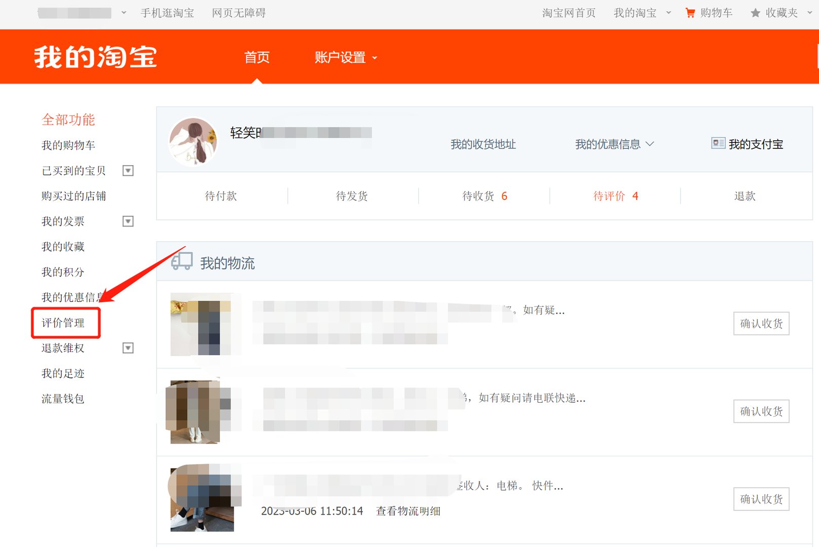Click the 收藏夹 star icon

[x=755, y=13]
